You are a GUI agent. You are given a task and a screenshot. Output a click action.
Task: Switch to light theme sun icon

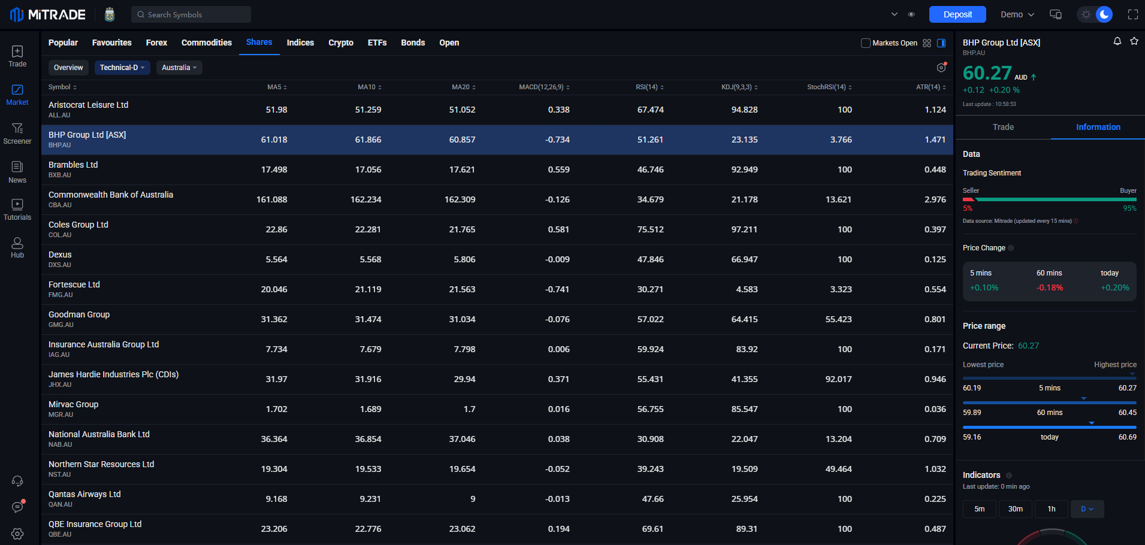[1086, 14]
